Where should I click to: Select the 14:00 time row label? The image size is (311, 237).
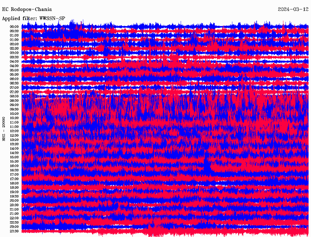pyautogui.click(x=15, y=149)
